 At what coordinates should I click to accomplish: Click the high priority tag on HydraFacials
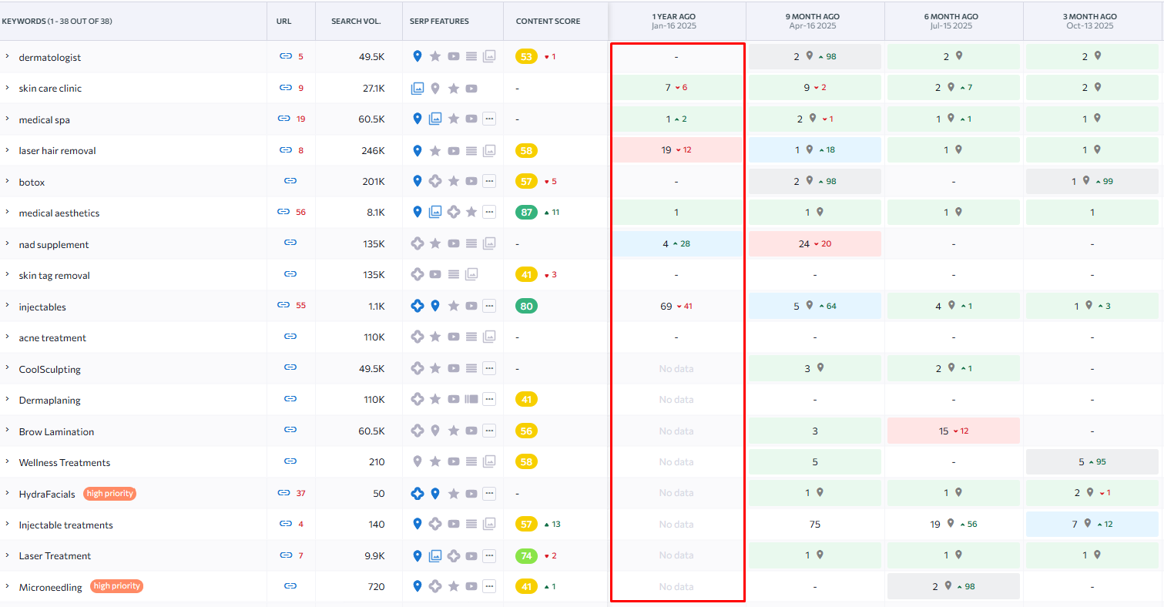click(110, 494)
